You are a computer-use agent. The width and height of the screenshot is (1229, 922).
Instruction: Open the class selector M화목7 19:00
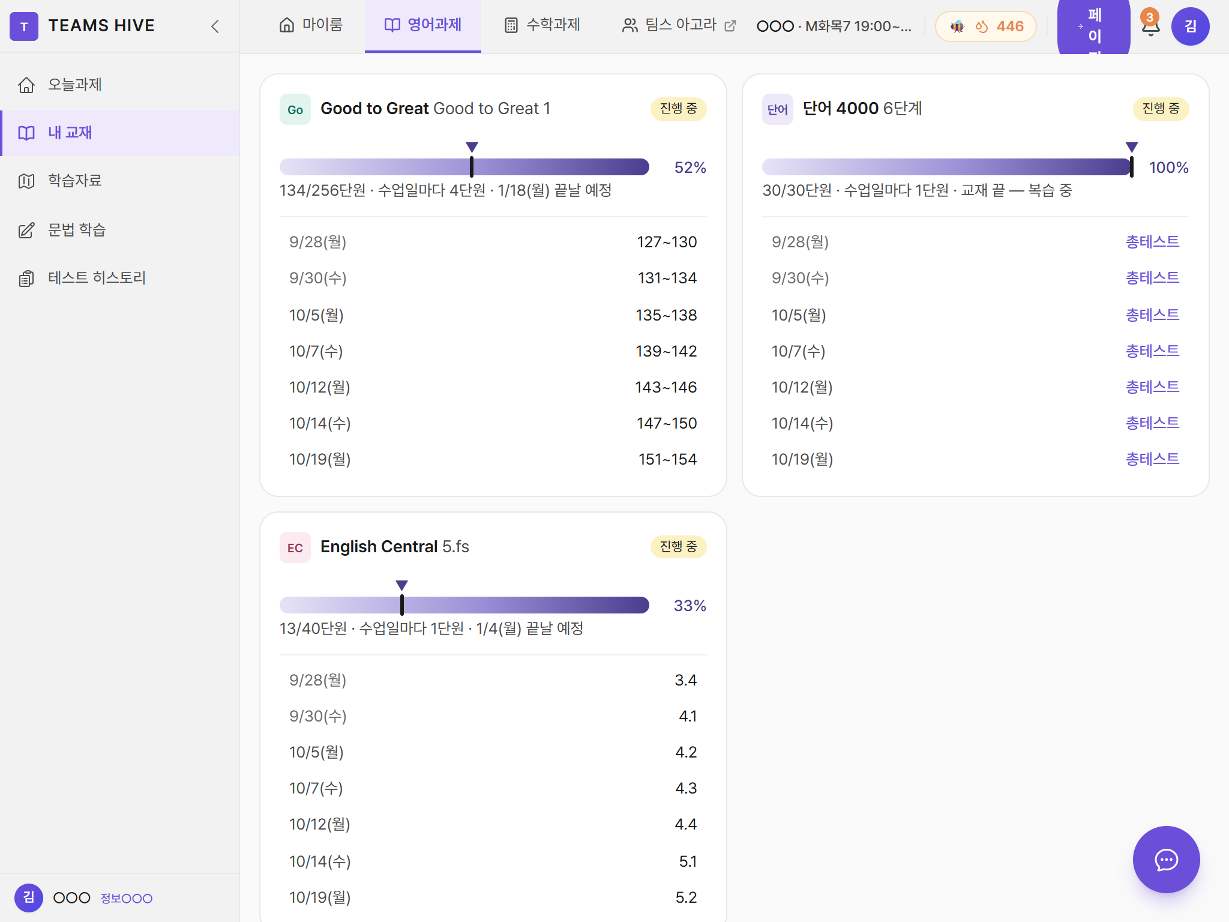tap(834, 26)
